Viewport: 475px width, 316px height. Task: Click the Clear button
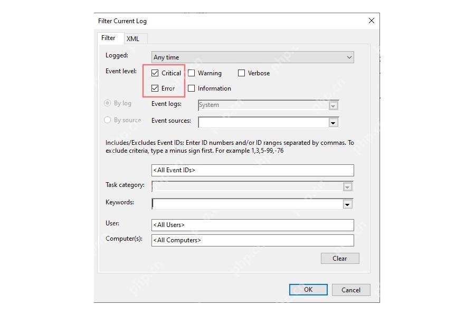(x=340, y=259)
